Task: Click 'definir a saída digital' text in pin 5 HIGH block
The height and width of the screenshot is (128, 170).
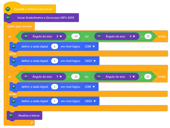Action: (x=35, y=101)
